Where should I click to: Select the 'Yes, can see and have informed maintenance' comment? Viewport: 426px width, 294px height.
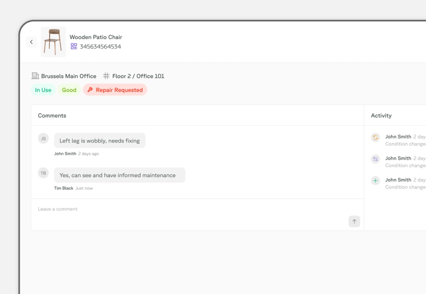point(119,175)
